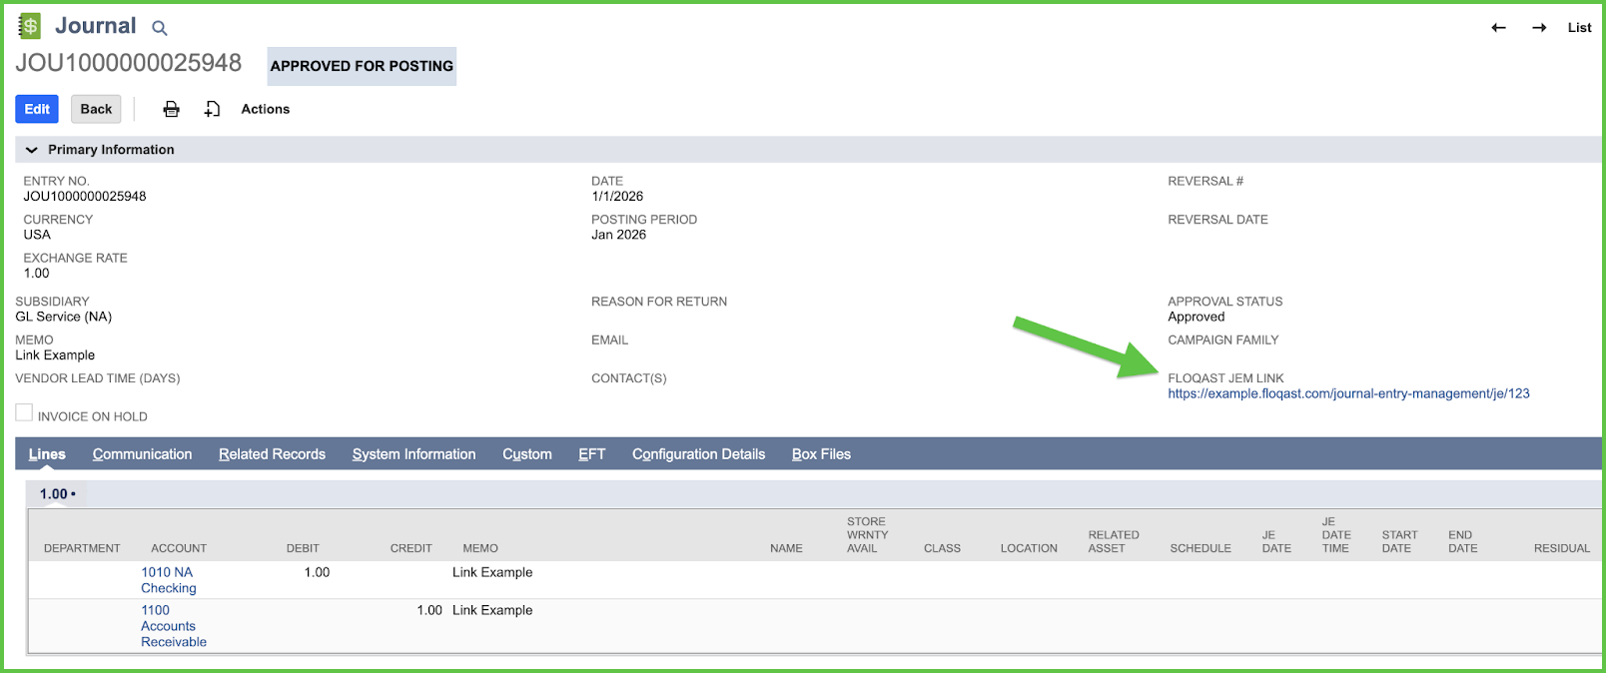The image size is (1606, 673).
Task: Open the Actions dropdown menu
Action: [x=265, y=109]
